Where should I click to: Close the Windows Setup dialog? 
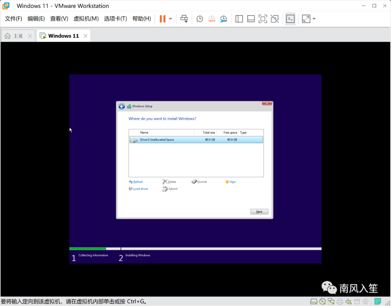[267, 103]
